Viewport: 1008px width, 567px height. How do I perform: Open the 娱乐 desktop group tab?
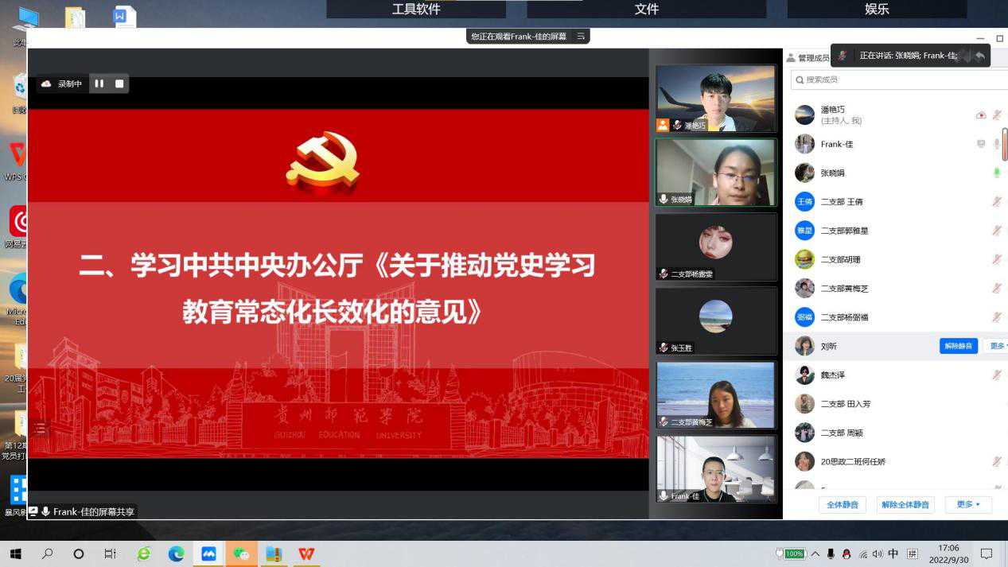tap(877, 9)
